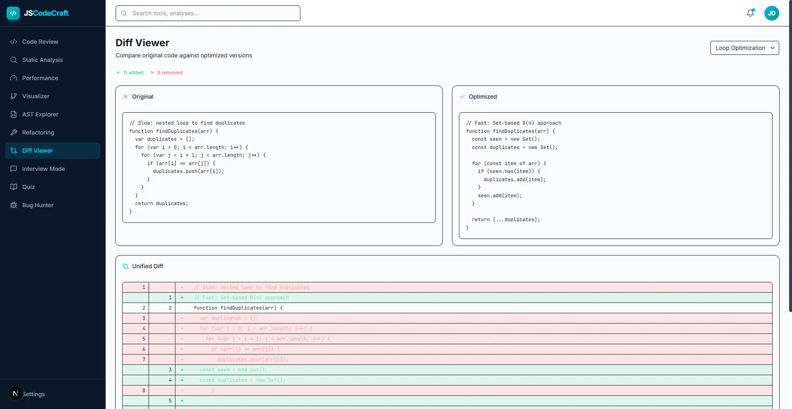
Task: Click the JSCodeCraft logo icon
Action: (13, 13)
